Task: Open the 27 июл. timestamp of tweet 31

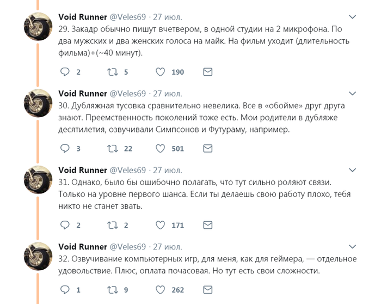Action: 168,170
